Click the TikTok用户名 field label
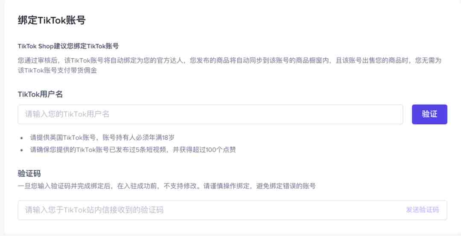The height and width of the screenshot is (236, 461). [40, 94]
